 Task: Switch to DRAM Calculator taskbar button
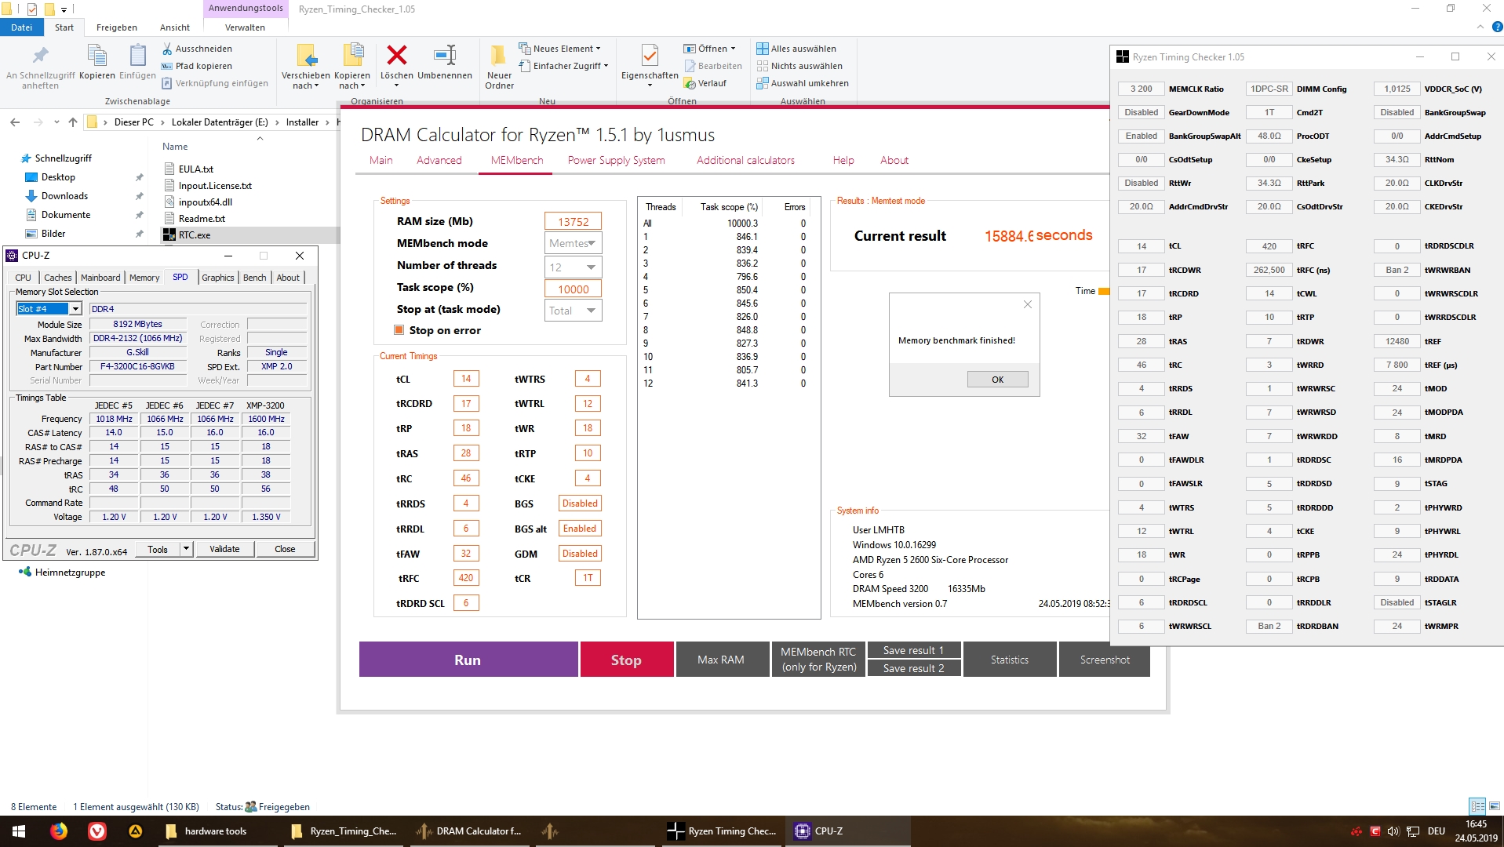(x=471, y=831)
